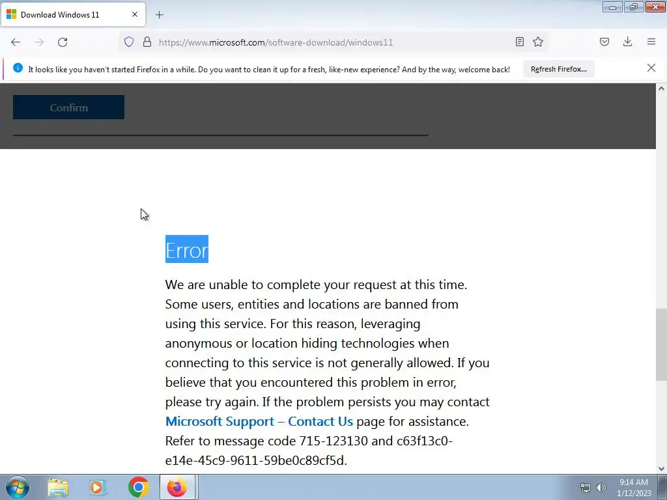Viewport: 667px width, 500px height.
Task: Restore down the Firefox window
Action: pyautogui.click(x=634, y=7)
